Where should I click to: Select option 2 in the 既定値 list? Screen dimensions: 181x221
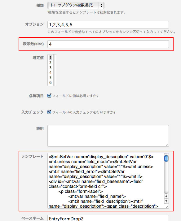51,63
